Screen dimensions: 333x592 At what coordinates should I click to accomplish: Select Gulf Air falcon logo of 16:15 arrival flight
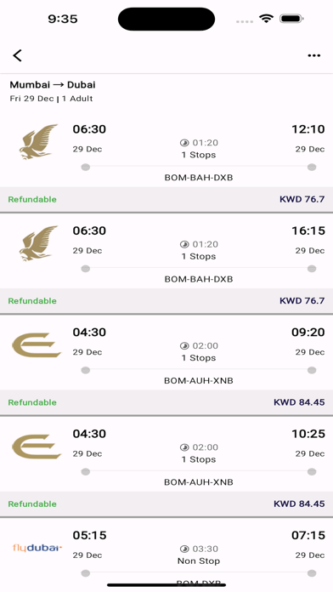pyautogui.click(x=38, y=243)
